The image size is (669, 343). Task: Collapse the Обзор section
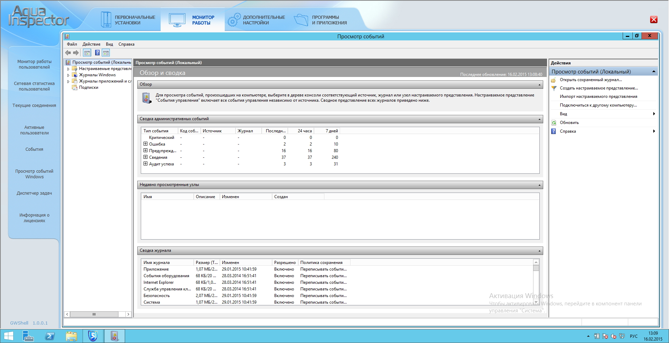coord(539,85)
